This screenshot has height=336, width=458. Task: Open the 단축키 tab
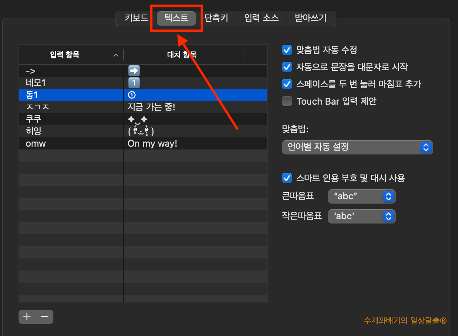(216, 18)
